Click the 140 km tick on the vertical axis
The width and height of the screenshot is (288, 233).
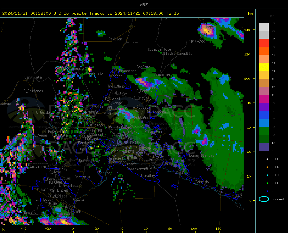coord(247,30)
